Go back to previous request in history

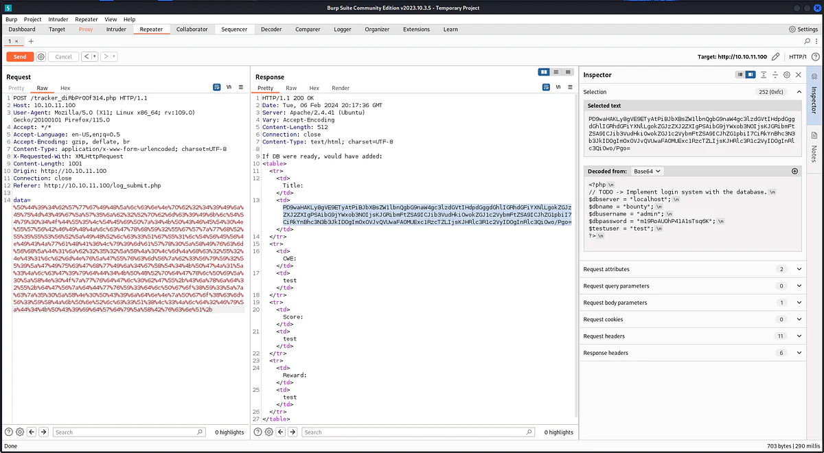coord(86,57)
